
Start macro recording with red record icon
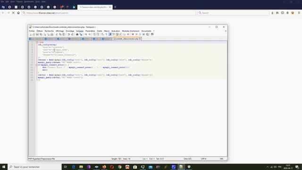coord(133,34)
